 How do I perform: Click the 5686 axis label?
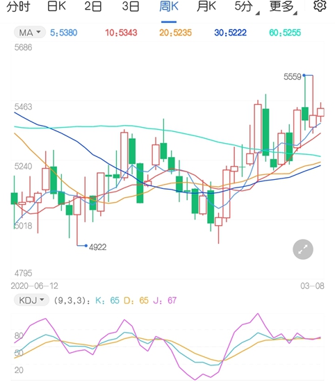tap(23, 47)
